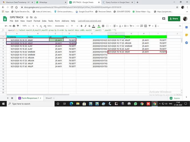Click the italic formatting icon
This screenshot has width=190, height=142.
(x=85, y=26)
